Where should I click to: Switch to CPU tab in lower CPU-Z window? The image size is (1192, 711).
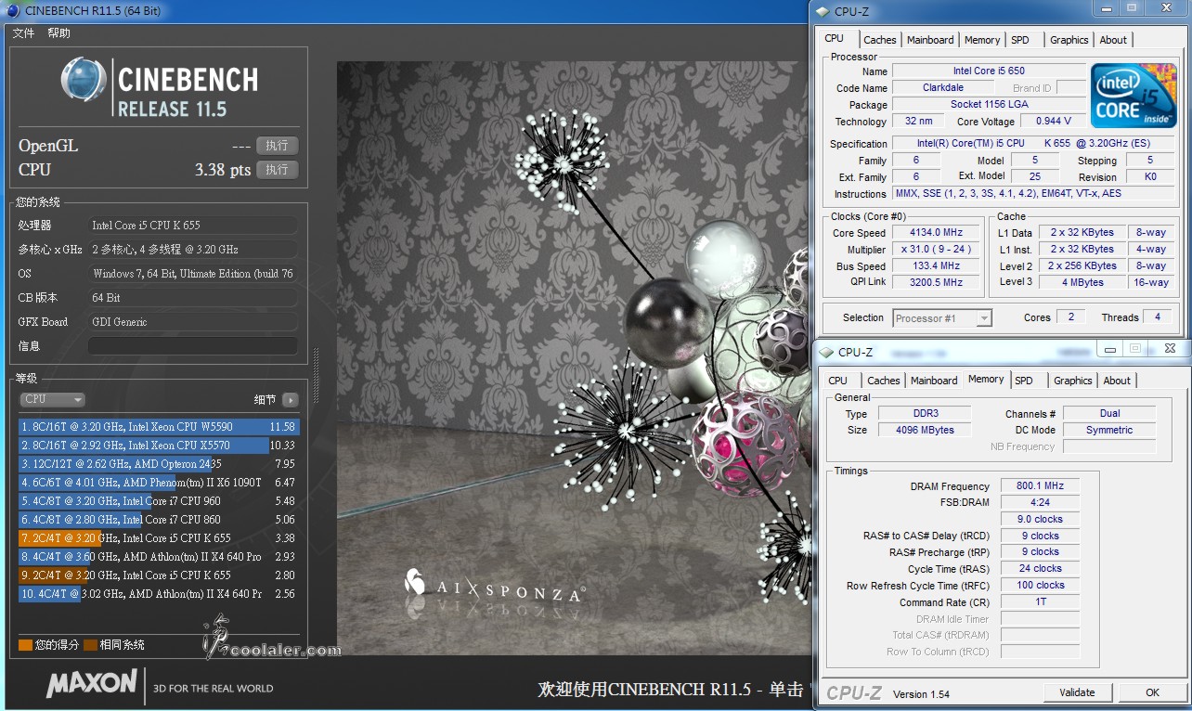[838, 381]
